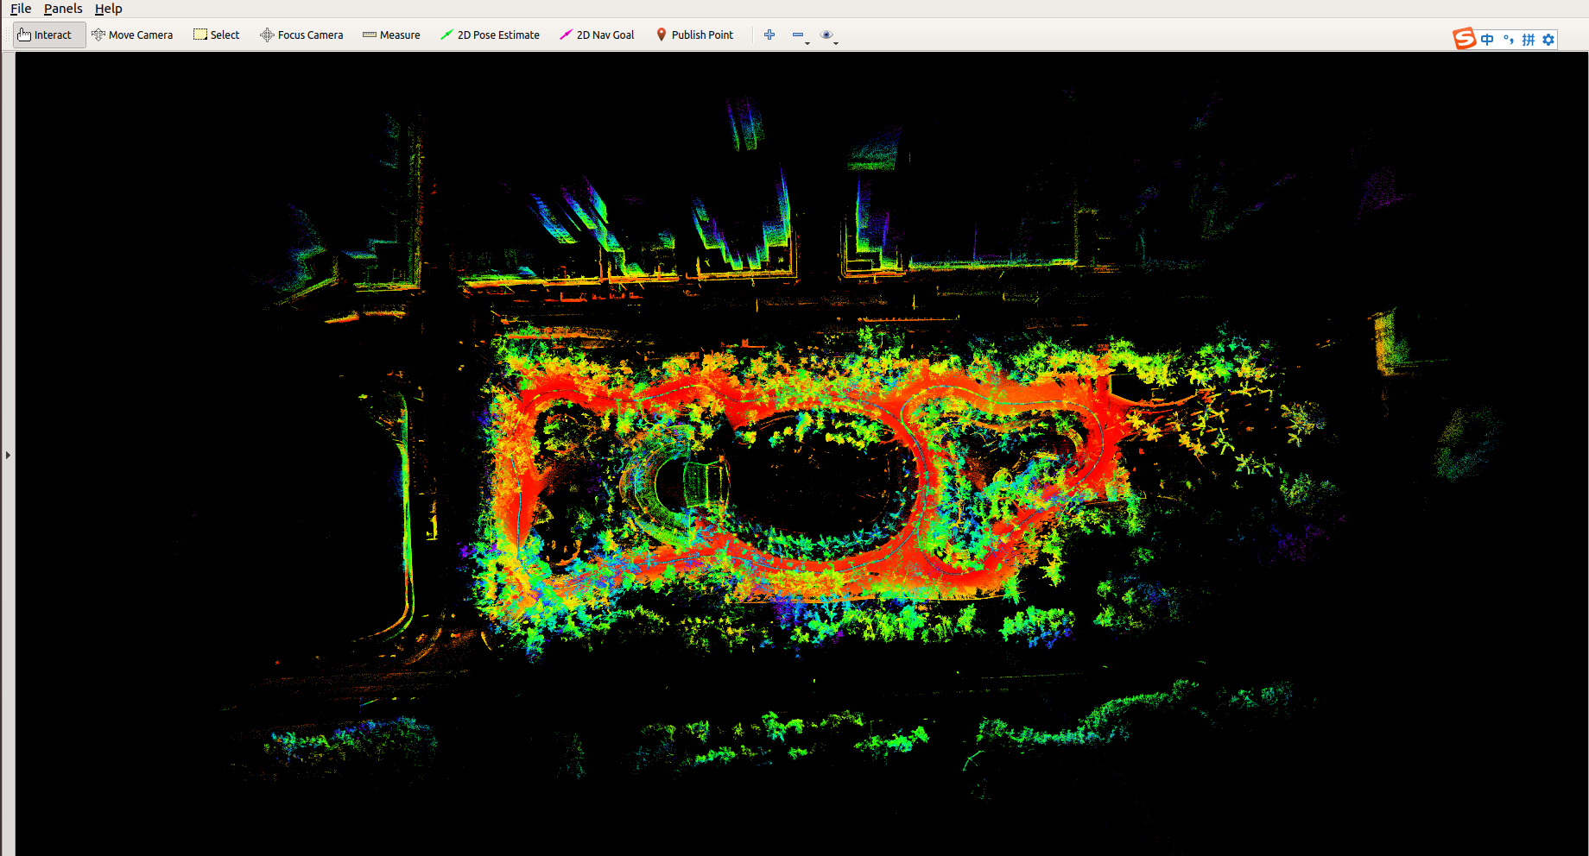The image size is (1589, 856).
Task: Open the File menu
Action: tap(21, 9)
